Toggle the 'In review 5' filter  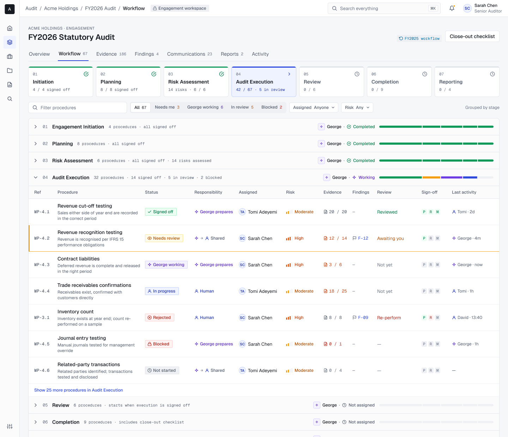(x=242, y=107)
